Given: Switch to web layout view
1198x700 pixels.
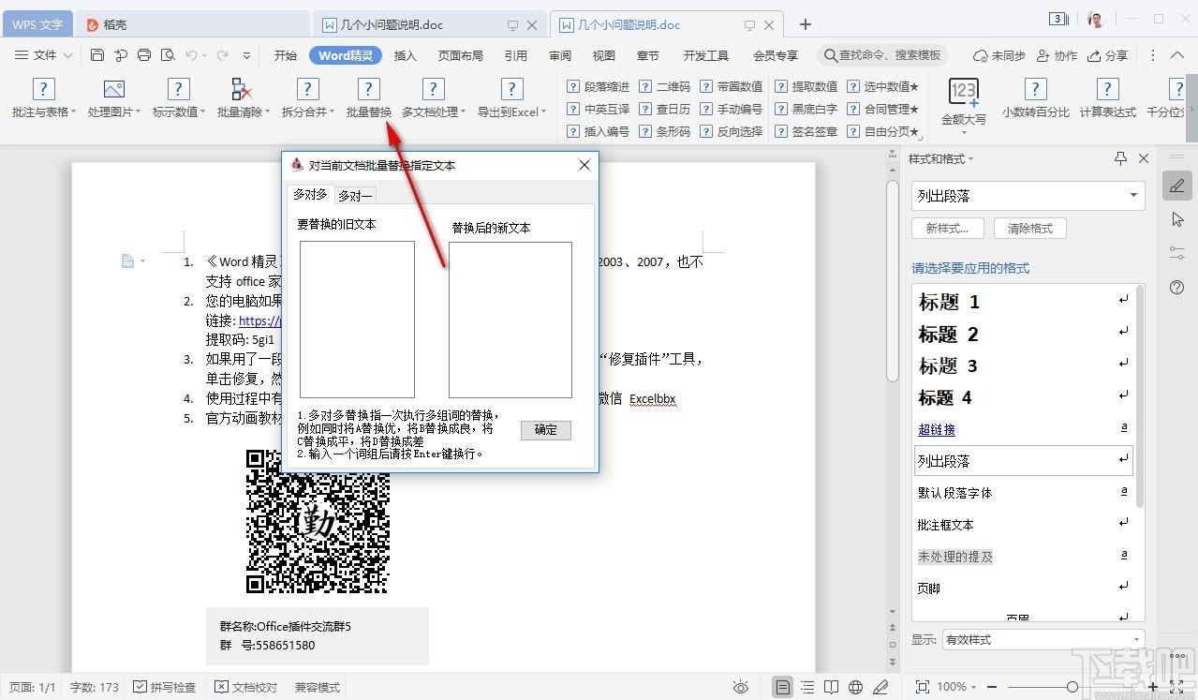Looking at the screenshot, I should 855,687.
